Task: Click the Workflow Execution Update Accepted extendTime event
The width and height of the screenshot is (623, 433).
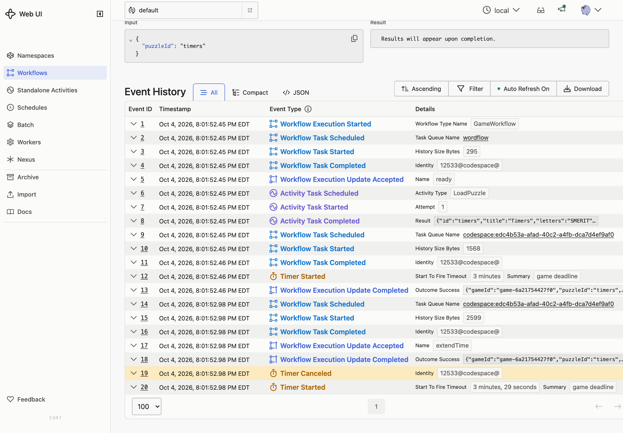Action: point(342,346)
